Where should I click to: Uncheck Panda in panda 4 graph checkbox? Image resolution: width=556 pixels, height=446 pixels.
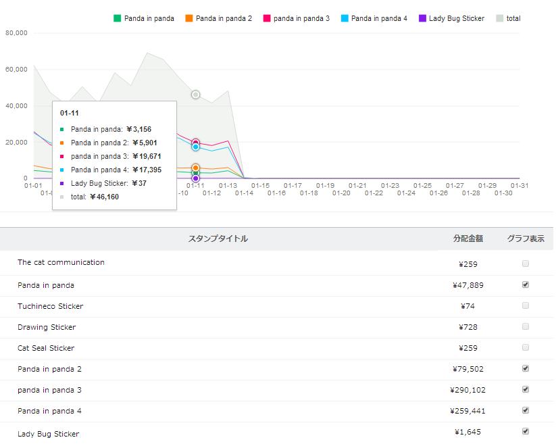click(526, 410)
